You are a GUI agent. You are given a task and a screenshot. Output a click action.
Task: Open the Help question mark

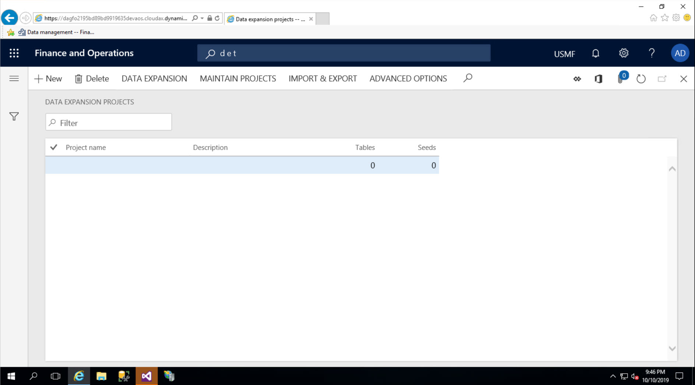tap(652, 53)
